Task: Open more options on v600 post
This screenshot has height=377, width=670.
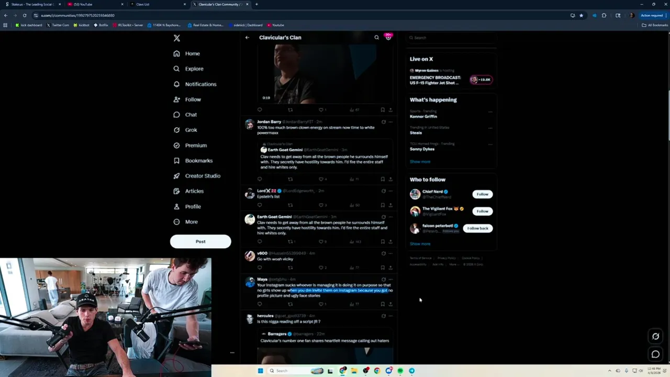Action: tap(390, 253)
